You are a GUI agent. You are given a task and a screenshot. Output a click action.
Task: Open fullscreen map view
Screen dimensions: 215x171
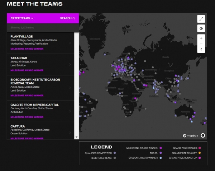pos(201,19)
